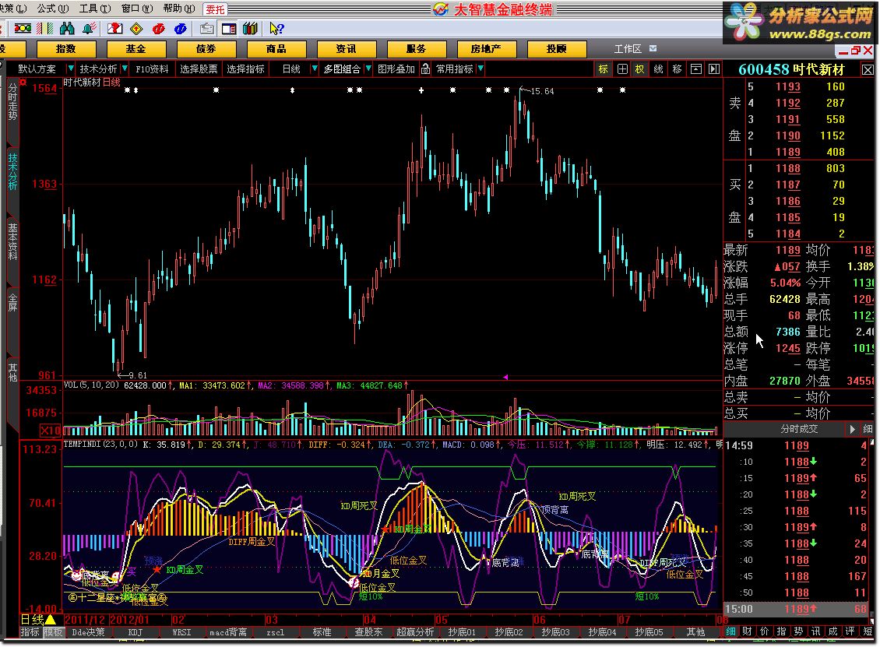Click the 基金 yellow button
The width and height of the screenshot is (880, 647).
136,49
